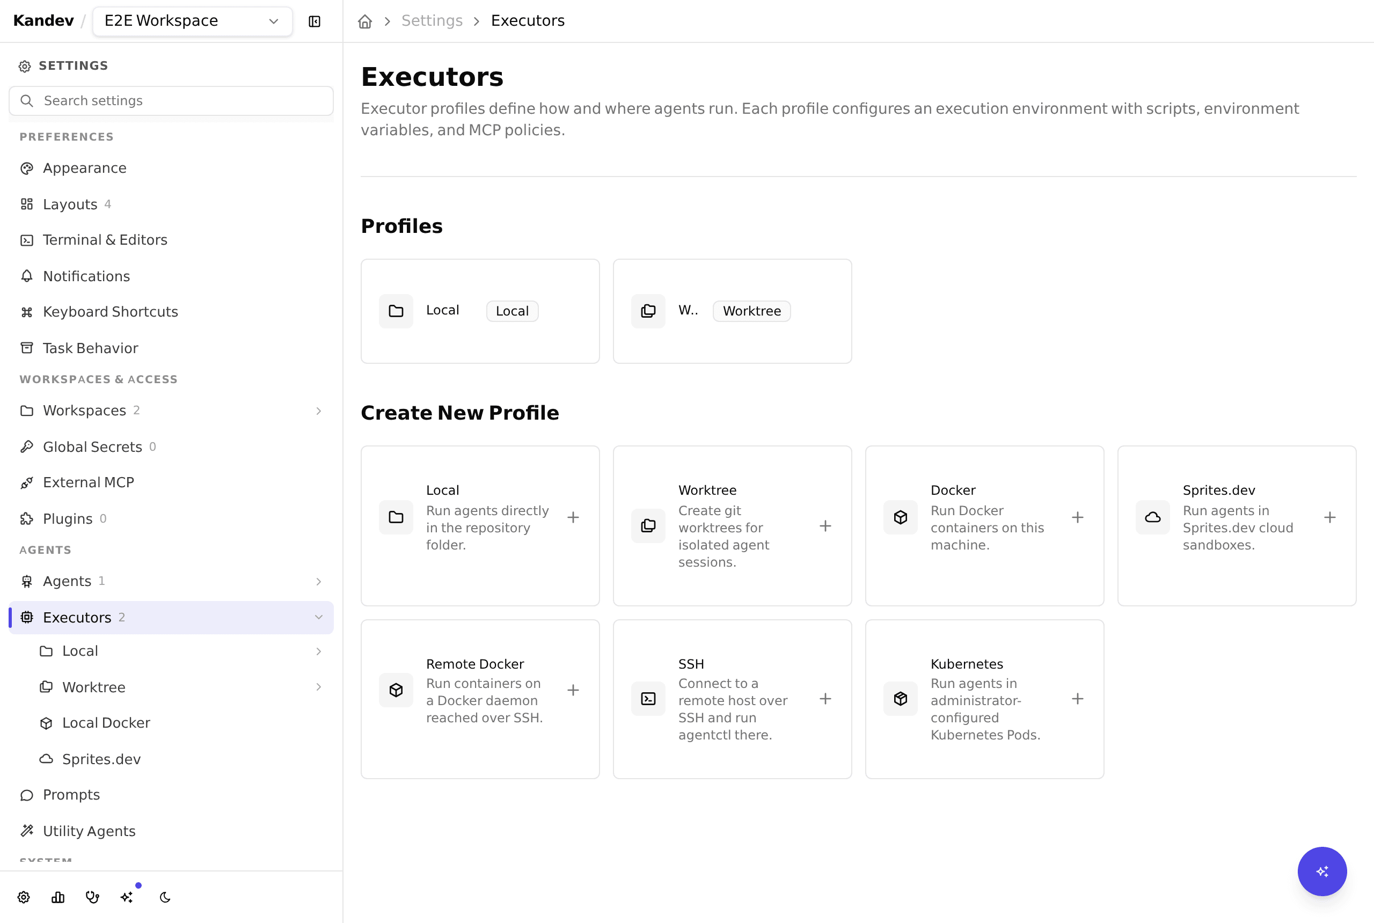1374x923 pixels.
Task: Open Appearance settings
Action: tap(171, 169)
